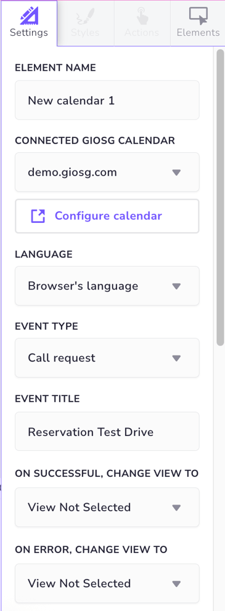Click the Settings ruler-and-pencil icon
Screen dimensions: 225x611
(x=28, y=15)
